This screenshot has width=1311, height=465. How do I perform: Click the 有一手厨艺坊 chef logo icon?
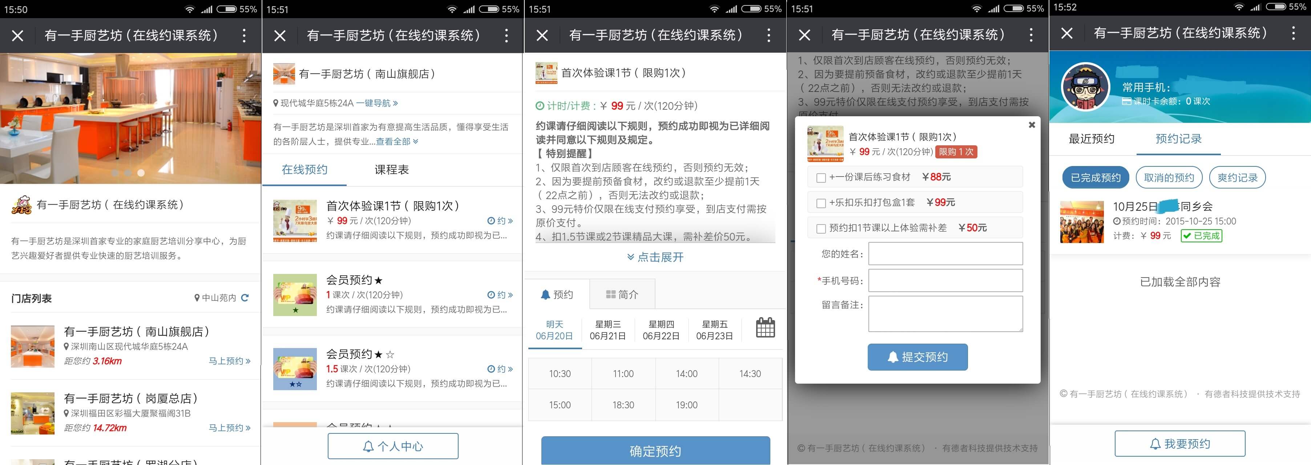click(21, 205)
